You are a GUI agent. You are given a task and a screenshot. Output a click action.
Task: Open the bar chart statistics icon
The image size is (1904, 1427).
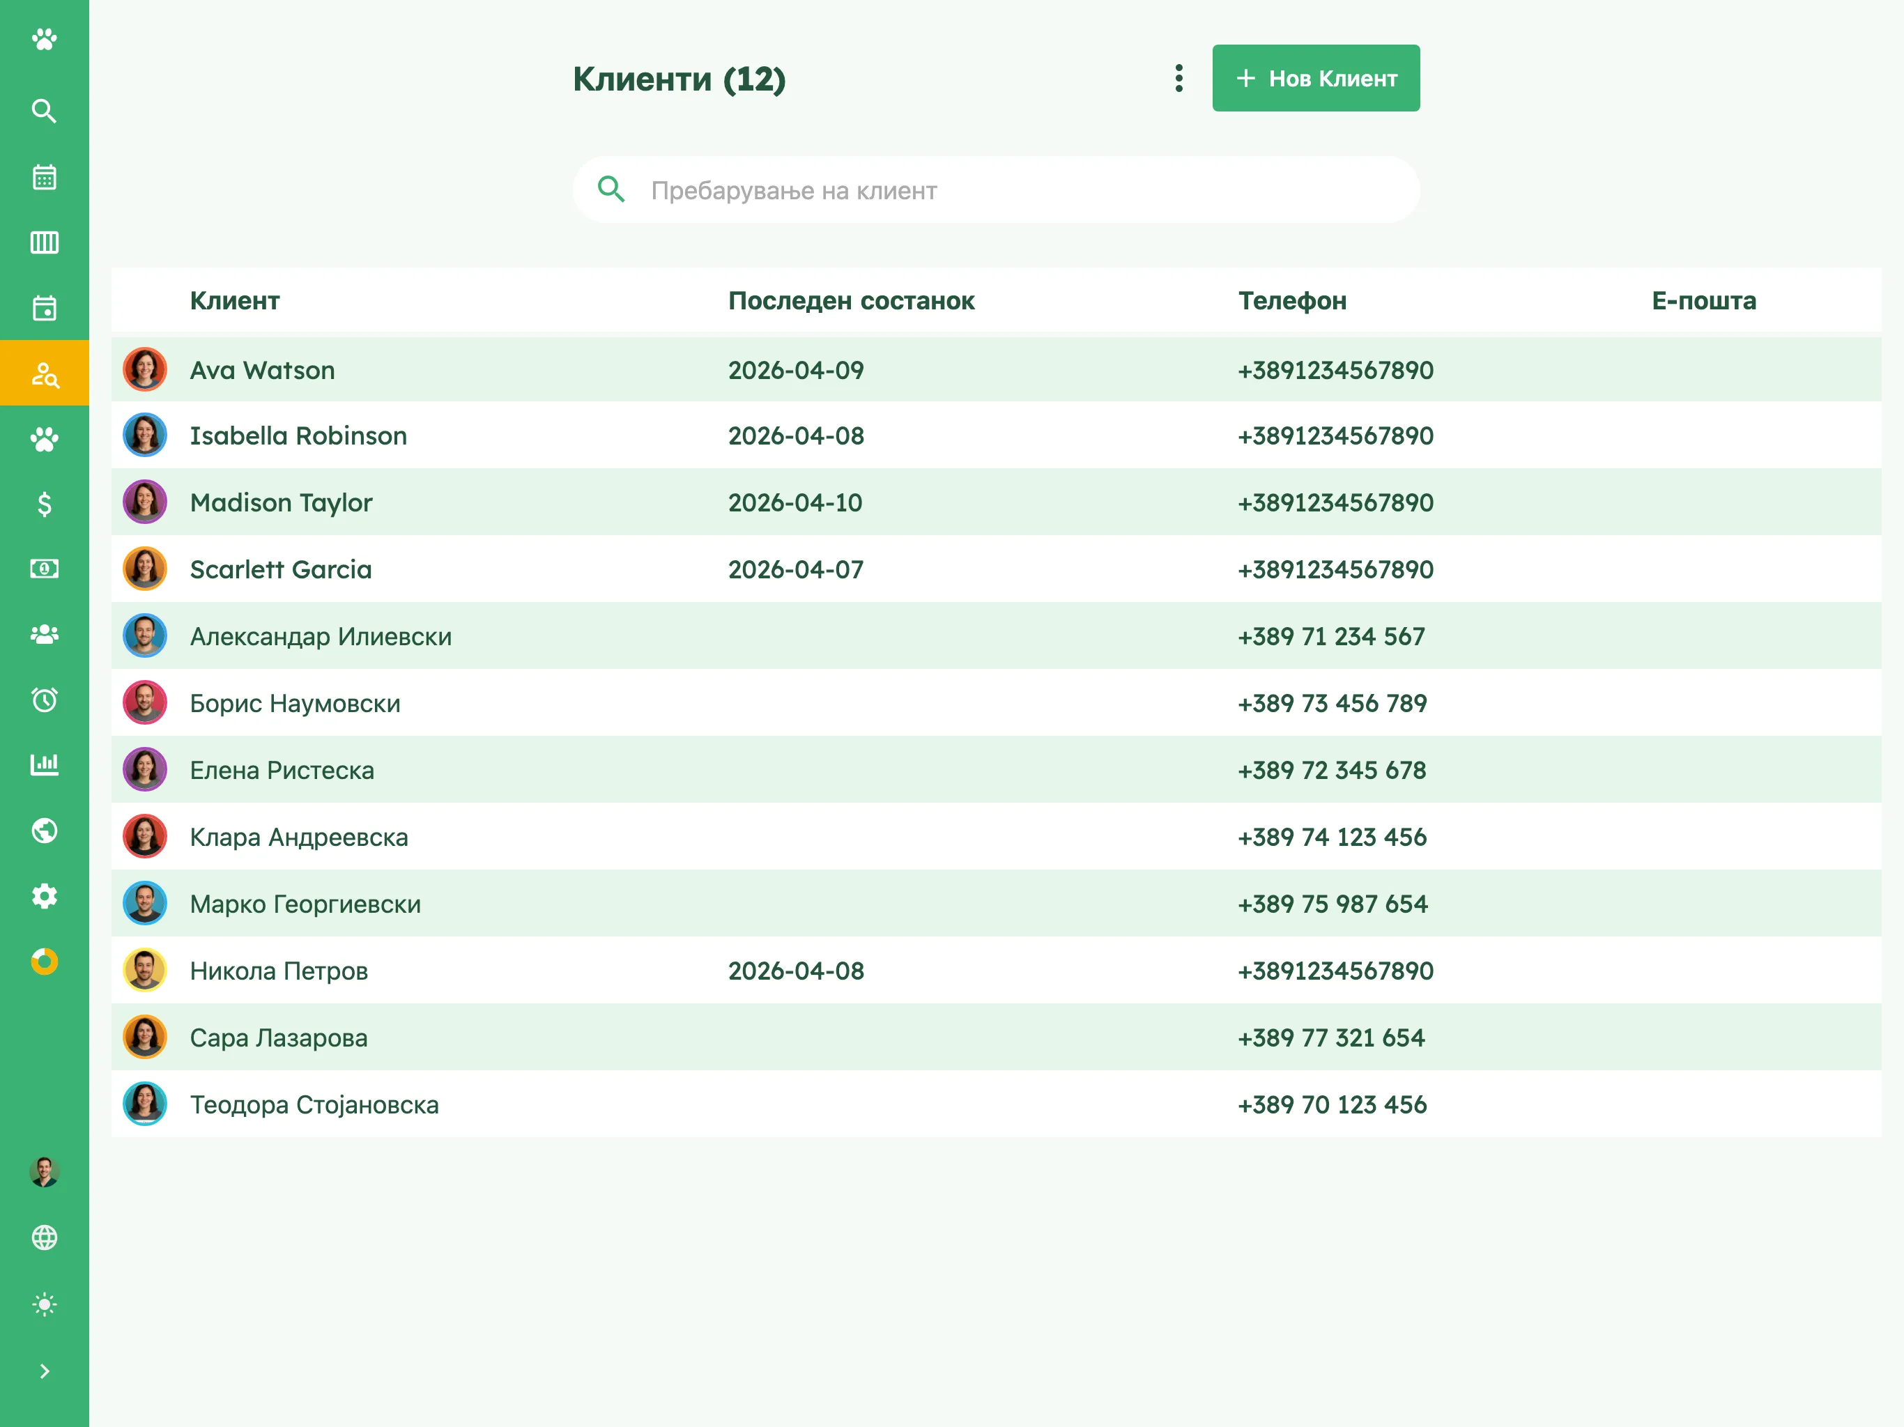[44, 764]
